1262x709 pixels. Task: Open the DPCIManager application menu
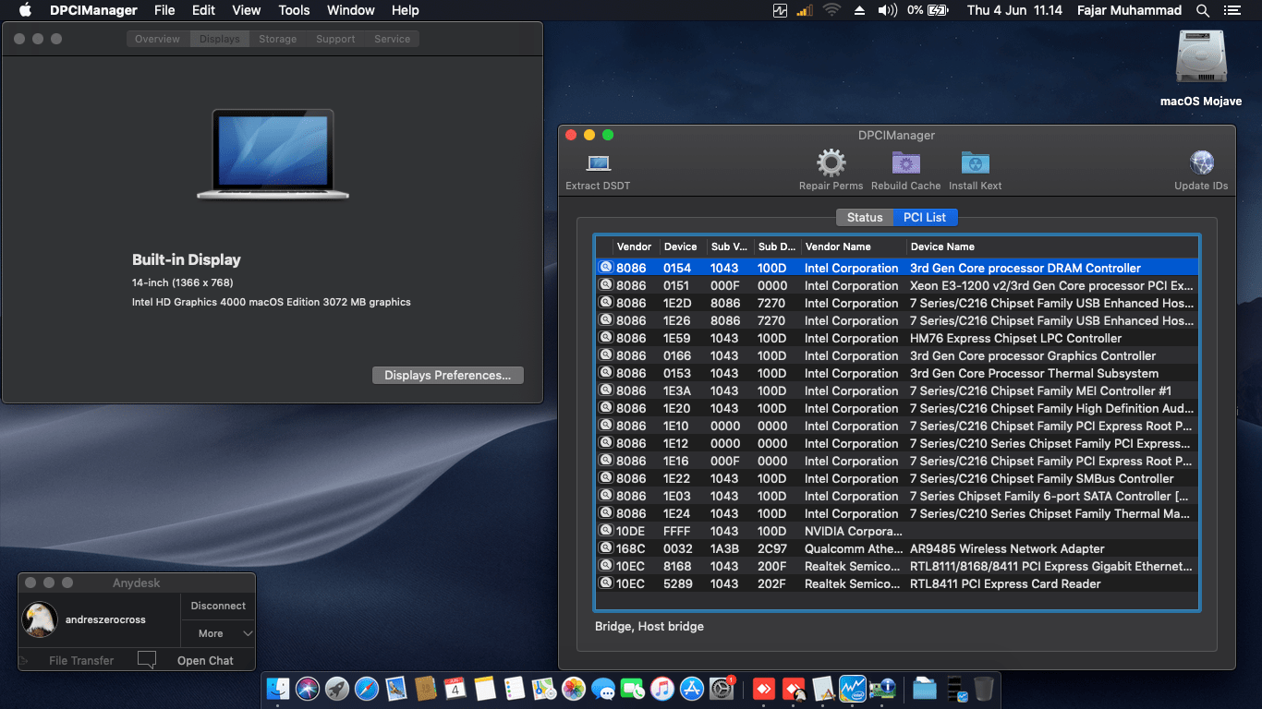tap(93, 10)
